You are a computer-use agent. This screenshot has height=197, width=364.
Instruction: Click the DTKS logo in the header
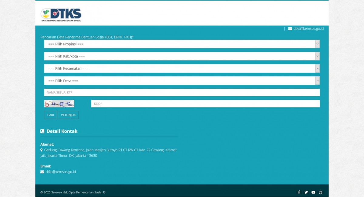61,15
